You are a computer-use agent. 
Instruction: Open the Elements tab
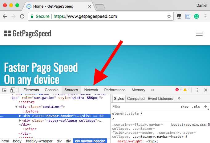tap(31, 90)
